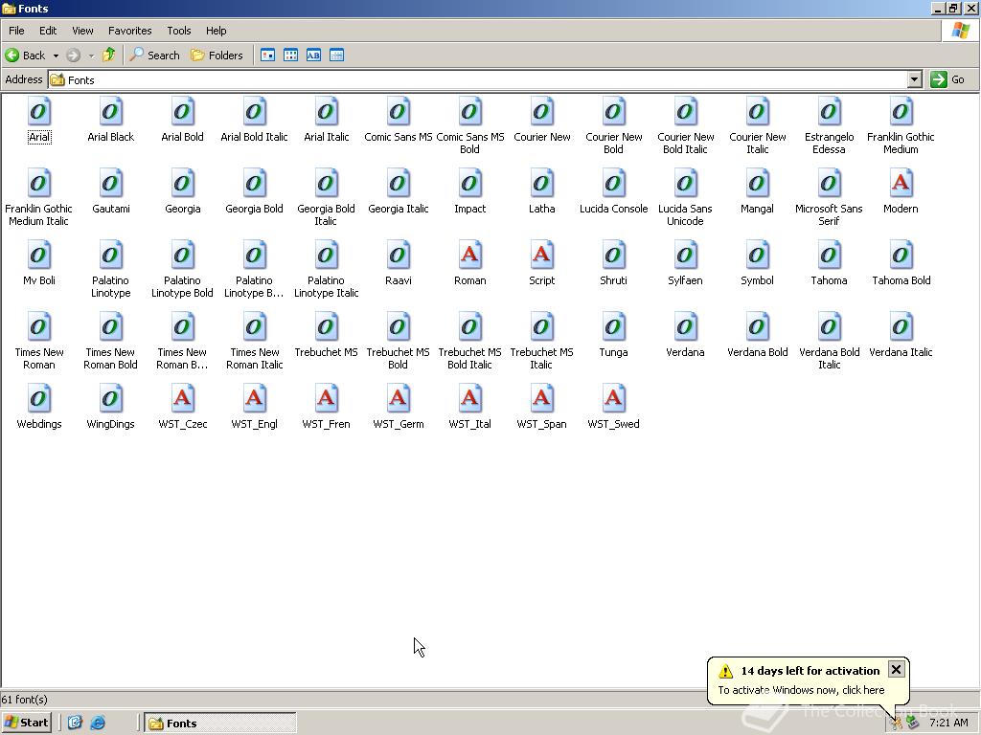Close the activation balloon notification
Image resolution: width=981 pixels, height=735 pixels.
pyautogui.click(x=896, y=669)
